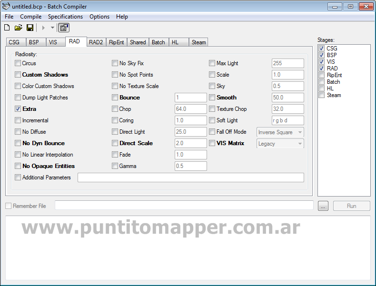This screenshot has height=286, width=376.
Task: Enable the No Texture Scale checkbox
Action: point(115,86)
